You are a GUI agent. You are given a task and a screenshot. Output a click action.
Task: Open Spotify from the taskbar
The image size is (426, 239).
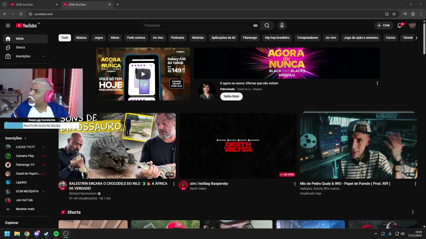(x=56, y=234)
